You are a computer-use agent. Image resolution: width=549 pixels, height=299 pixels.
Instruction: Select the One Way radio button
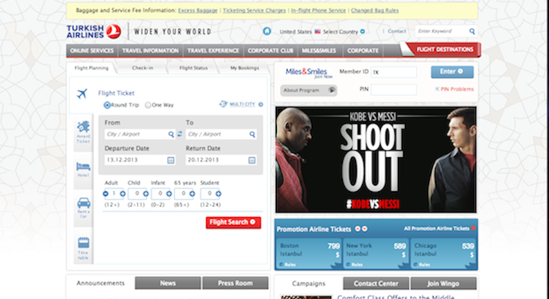tap(148, 105)
